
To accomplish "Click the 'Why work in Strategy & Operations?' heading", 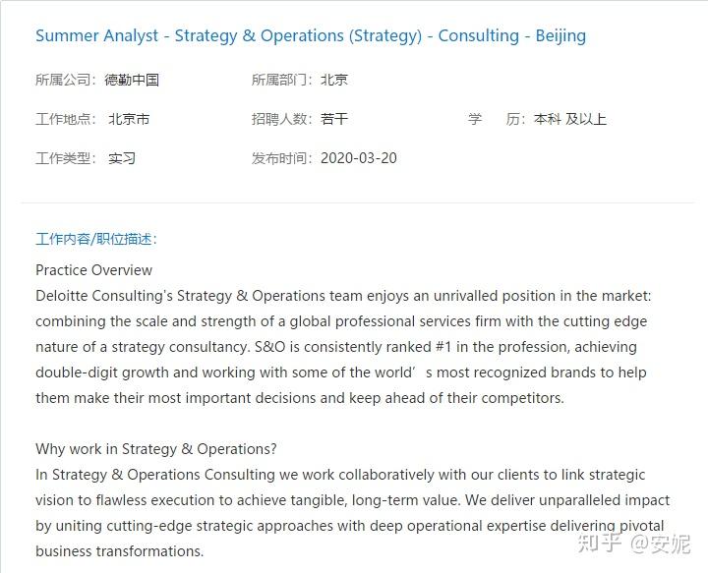I will point(156,449).
